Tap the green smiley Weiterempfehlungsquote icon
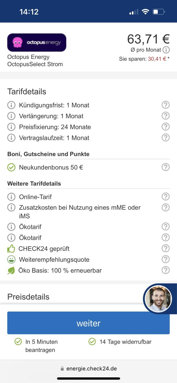Screen dimensions: 177x383 (x=11, y=260)
